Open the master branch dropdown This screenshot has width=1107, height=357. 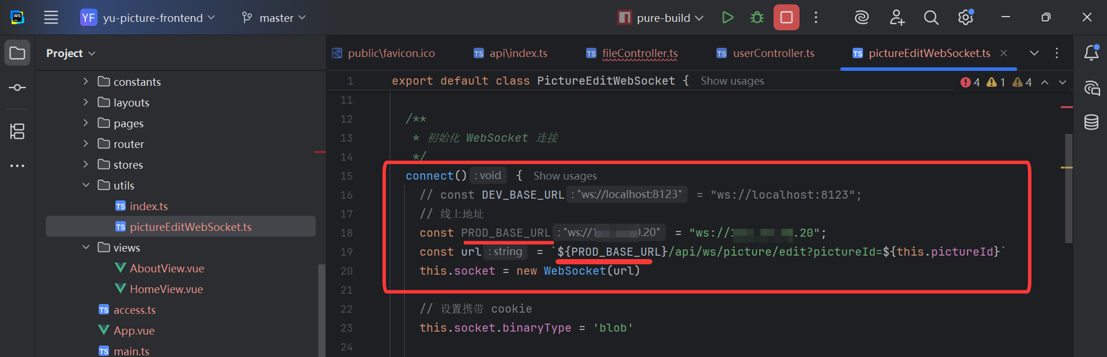(273, 18)
